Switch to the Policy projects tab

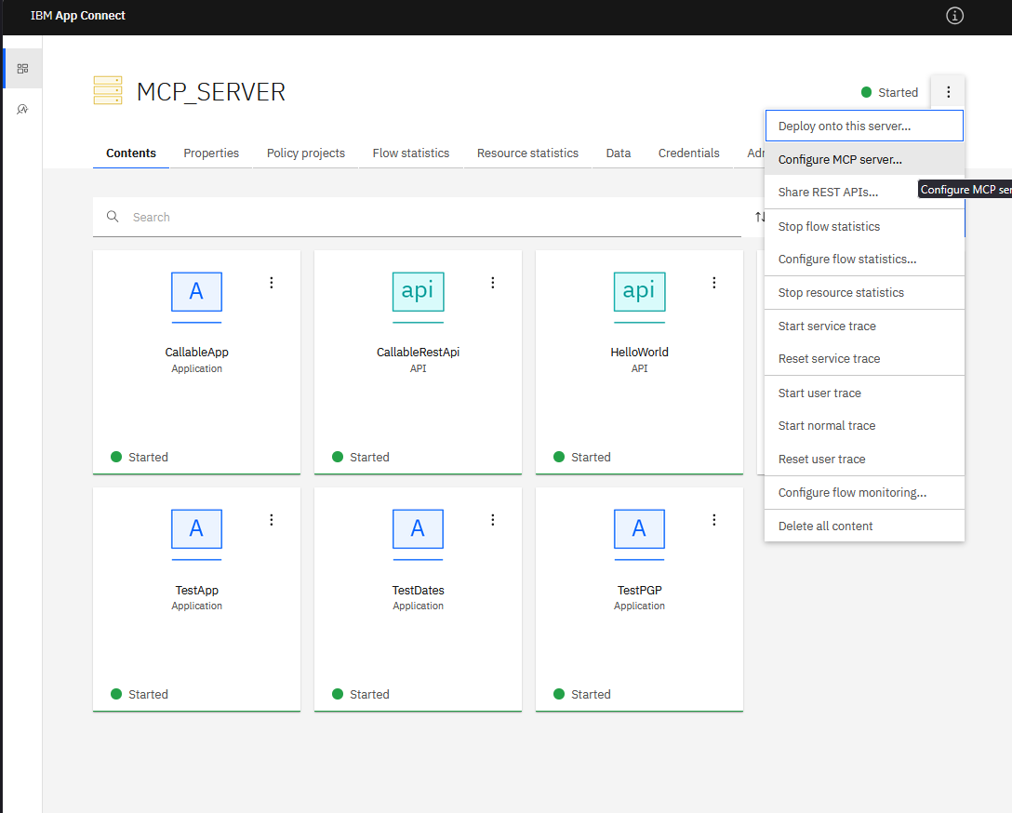pos(306,153)
